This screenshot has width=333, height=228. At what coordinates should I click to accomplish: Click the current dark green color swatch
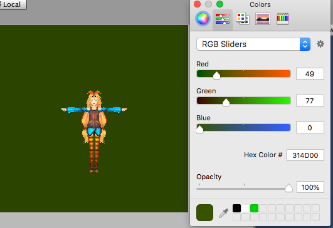tap(204, 212)
